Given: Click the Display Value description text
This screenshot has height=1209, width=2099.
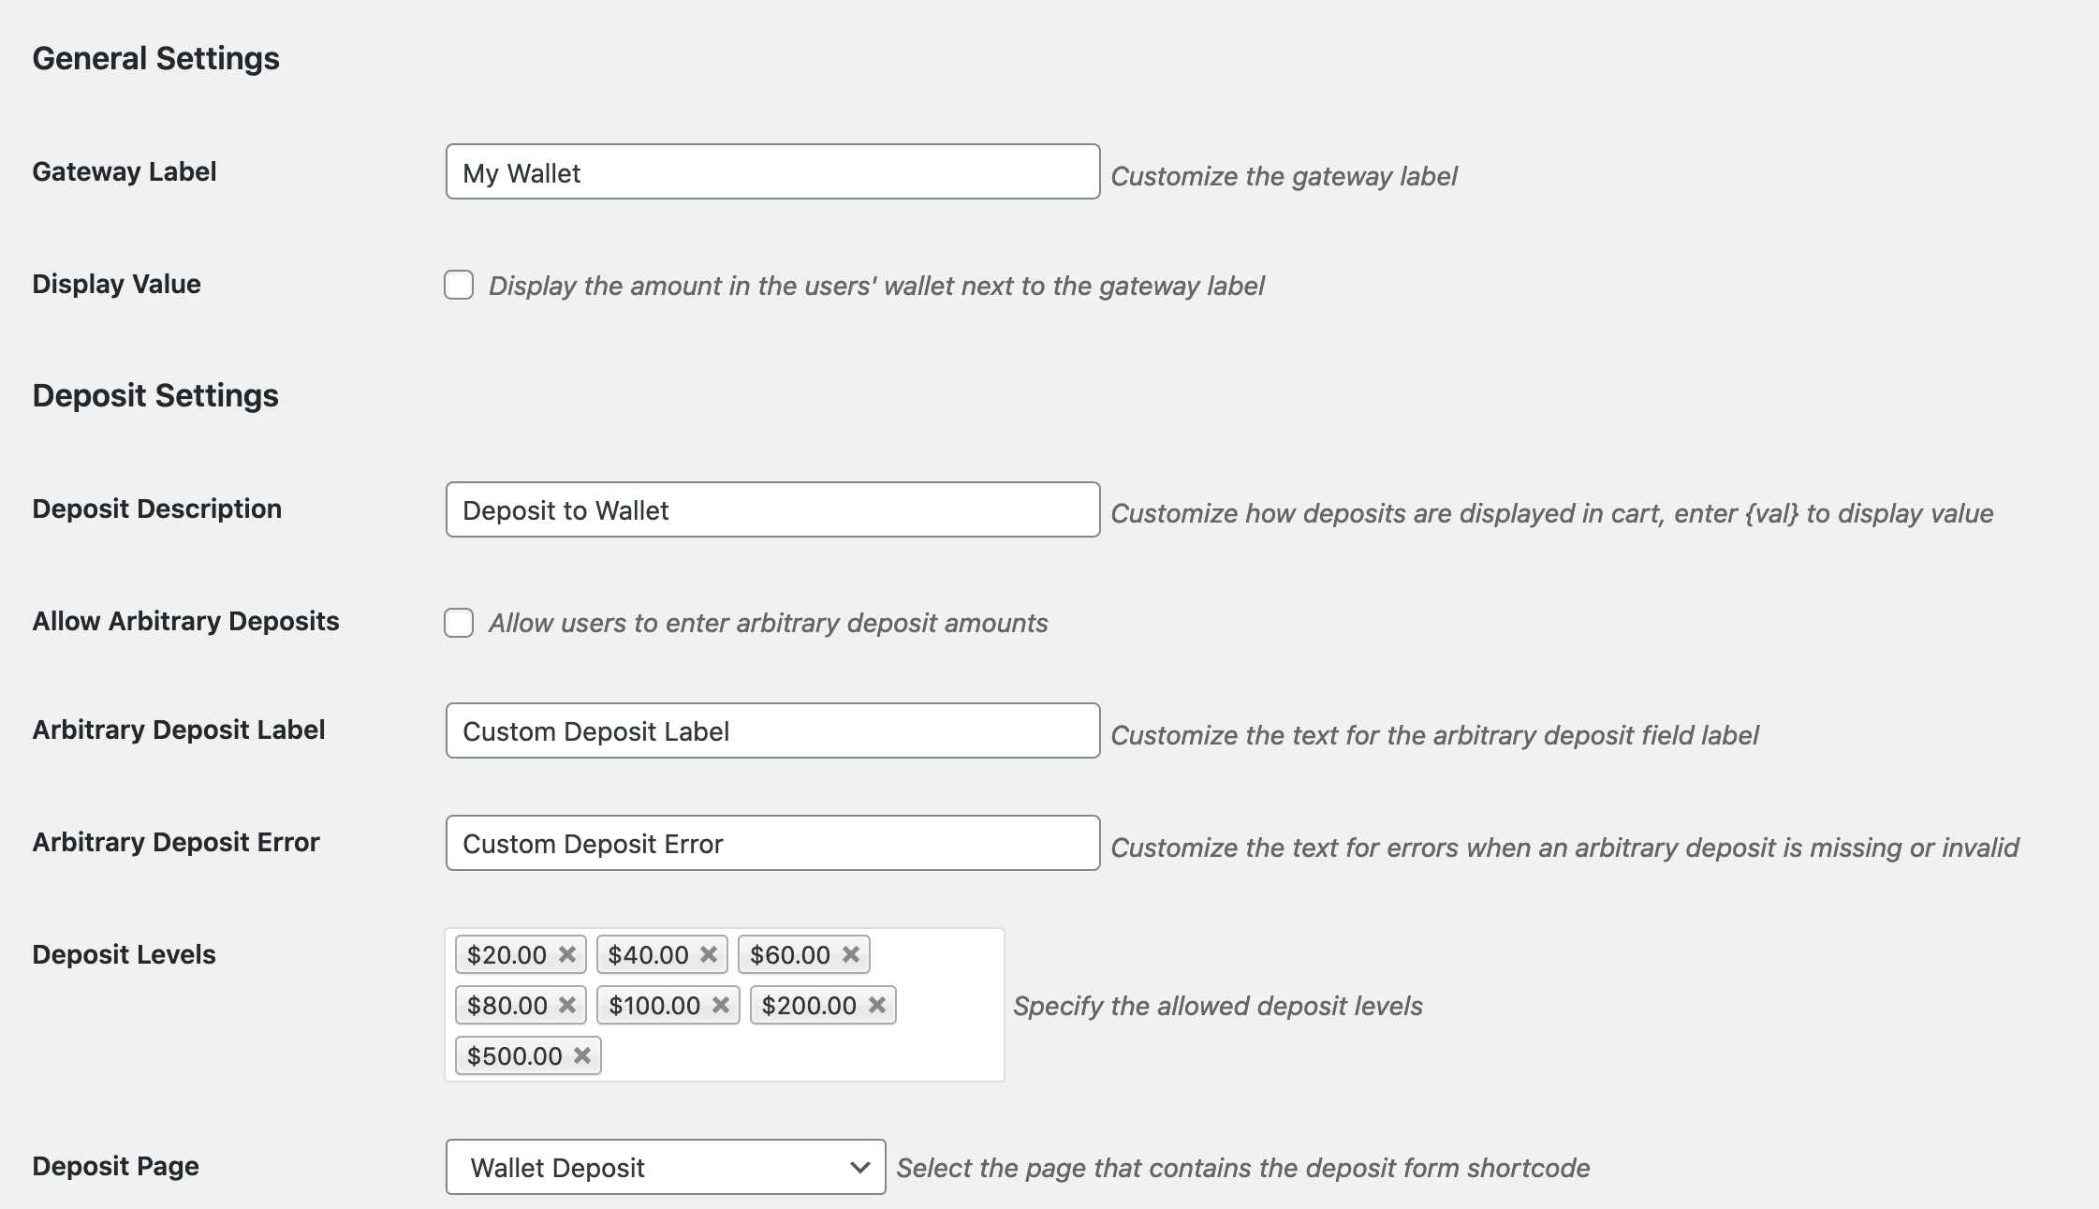Looking at the screenshot, I should click(x=876, y=286).
